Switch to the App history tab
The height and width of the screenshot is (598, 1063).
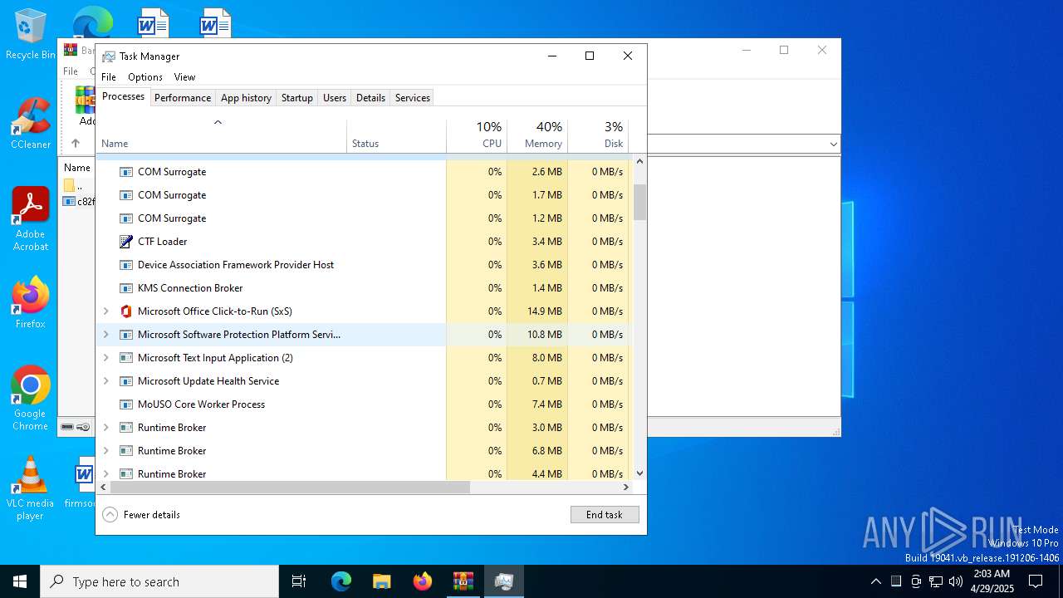click(246, 98)
